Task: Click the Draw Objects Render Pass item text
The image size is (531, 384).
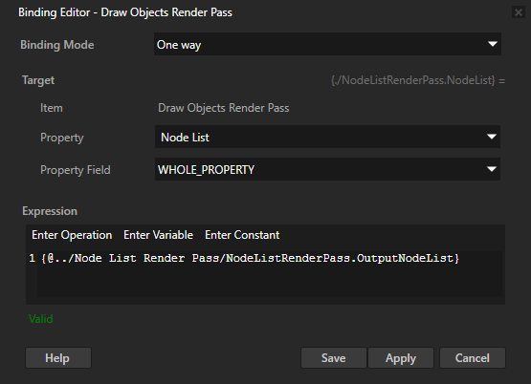Action: pyautogui.click(x=224, y=108)
